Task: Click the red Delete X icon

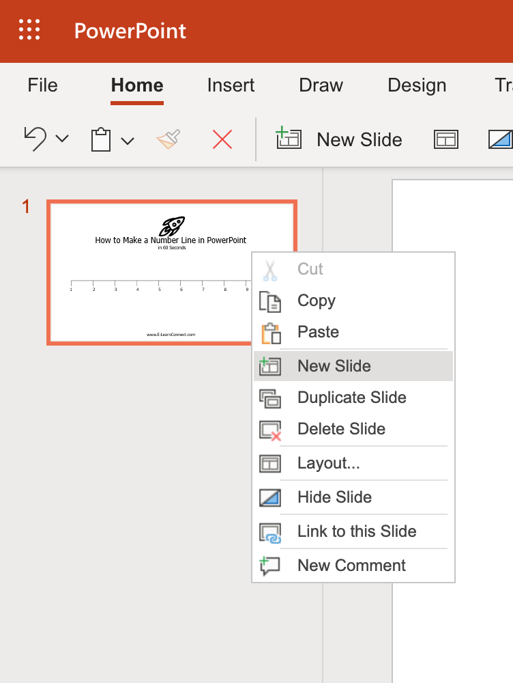Action: click(x=222, y=139)
